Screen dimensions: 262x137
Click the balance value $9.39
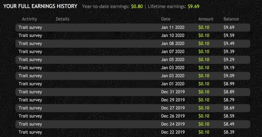229,51
